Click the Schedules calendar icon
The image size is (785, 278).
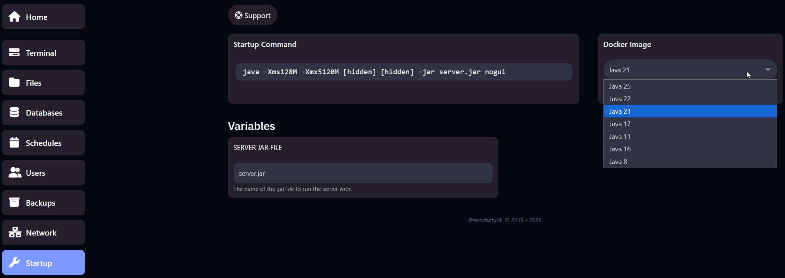[x=14, y=143]
